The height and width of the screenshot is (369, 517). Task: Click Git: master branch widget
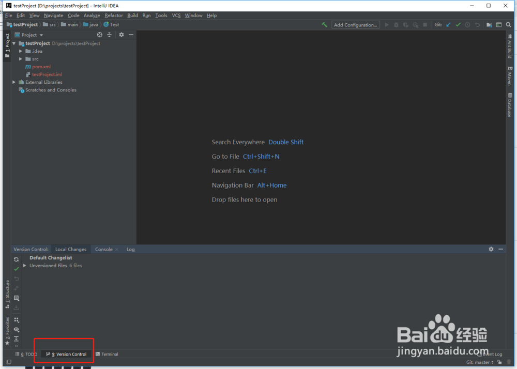pyautogui.click(x=480, y=362)
